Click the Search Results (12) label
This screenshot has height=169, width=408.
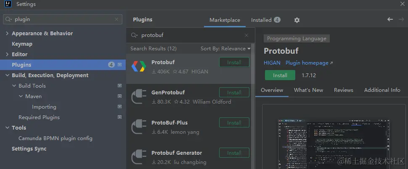click(x=154, y=49)
